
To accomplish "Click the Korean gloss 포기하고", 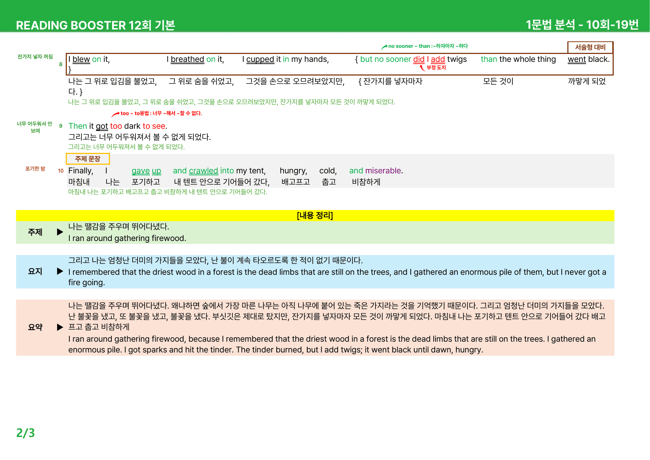I will coord(146,182).
